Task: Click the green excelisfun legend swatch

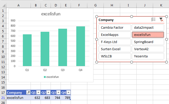Action: pyautogui.click(x=45, y=77)
